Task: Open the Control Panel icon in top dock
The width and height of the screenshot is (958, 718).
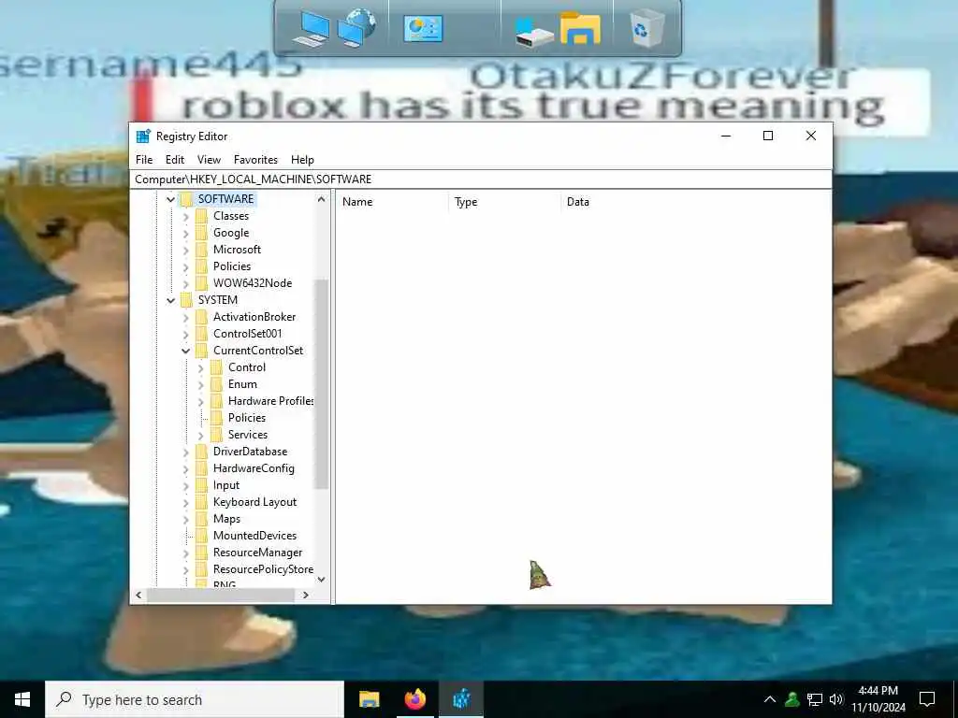Action: (423, 29)
